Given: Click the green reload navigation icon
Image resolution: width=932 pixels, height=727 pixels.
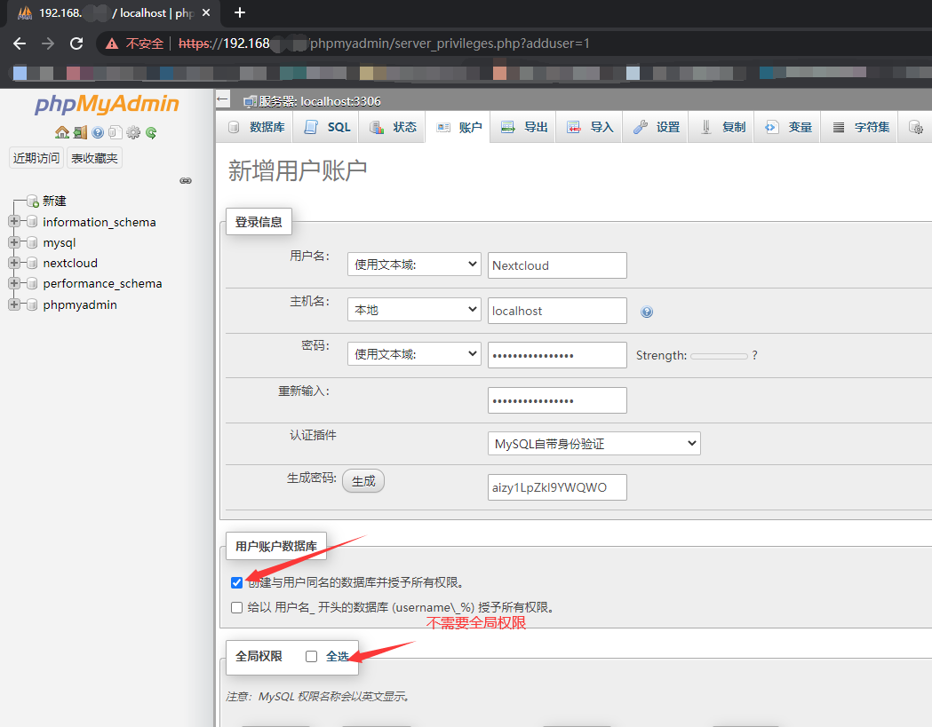Looking at the screenshot, I should pyautogui.click(x=151, y=132).
